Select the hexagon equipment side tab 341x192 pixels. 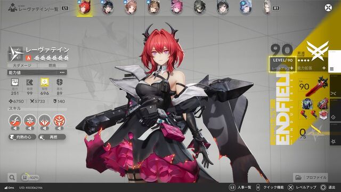coord(335,110)
